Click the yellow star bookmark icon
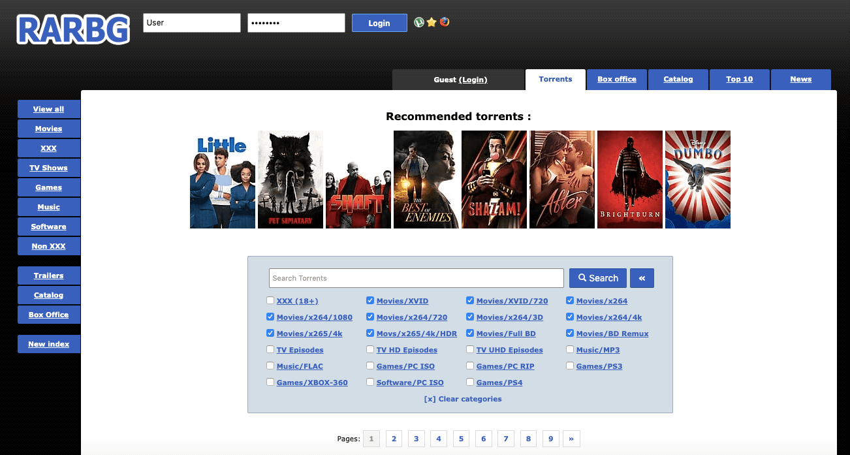850x455 pixels. (x=432, y=22)
